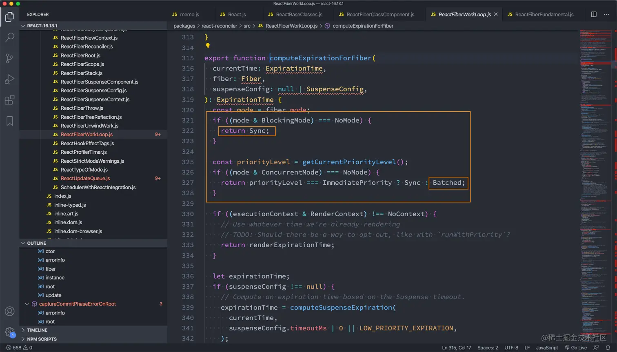
Task: Expand the TIMELINE section
Action: 93,330
